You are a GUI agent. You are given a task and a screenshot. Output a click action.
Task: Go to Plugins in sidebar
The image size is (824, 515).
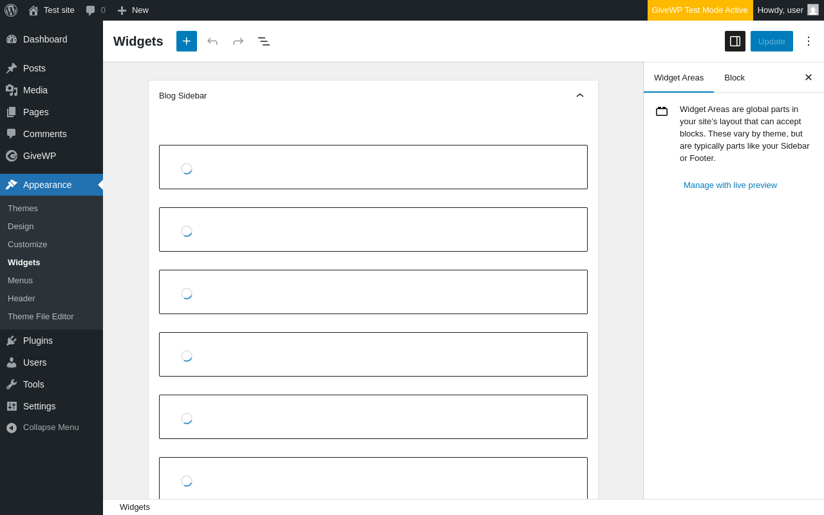pos(38,341)
